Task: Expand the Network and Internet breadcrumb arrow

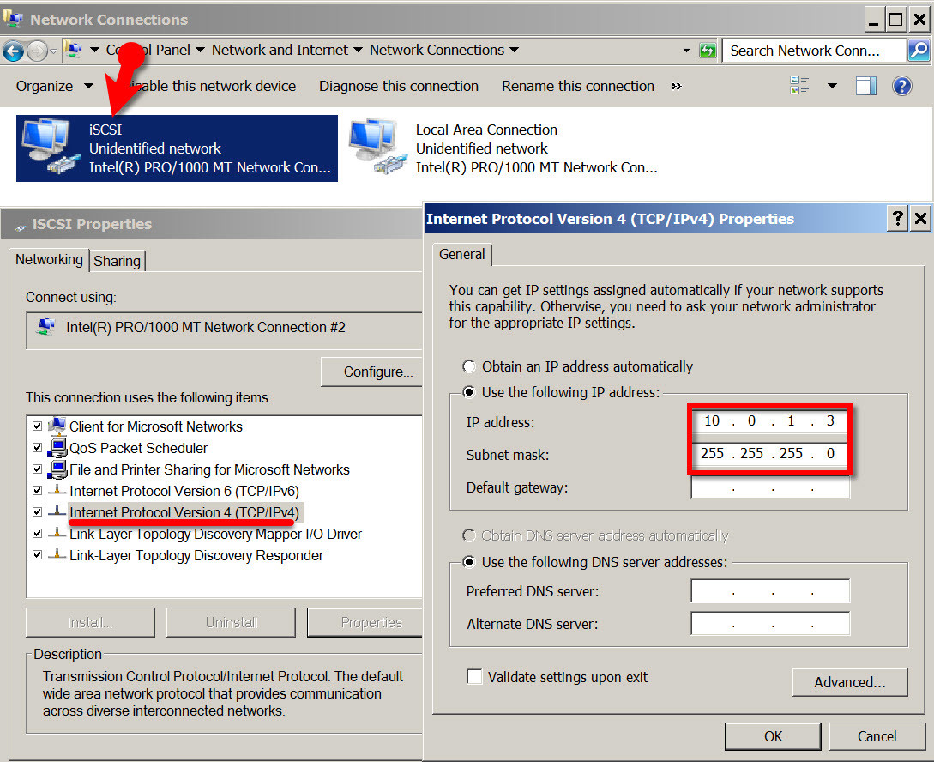Action: coord(358,50)
